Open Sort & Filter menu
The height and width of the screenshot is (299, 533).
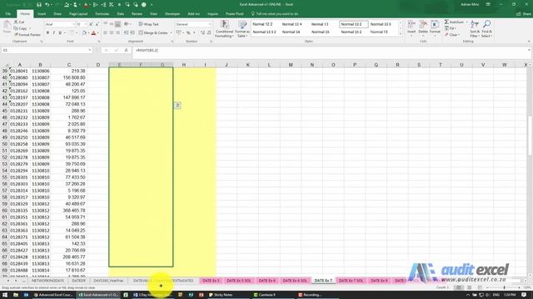point(475,29)
